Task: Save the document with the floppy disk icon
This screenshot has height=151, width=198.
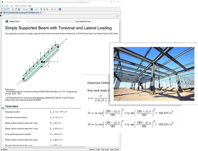Action: coord(8,9)
